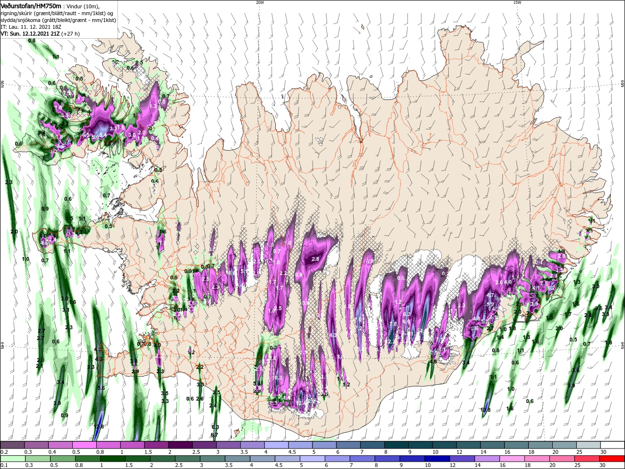Pick the top-row teal swatch for 12
Image resolution: width=625 pixels, height=469 pixels.
click(x=469, y=445)
